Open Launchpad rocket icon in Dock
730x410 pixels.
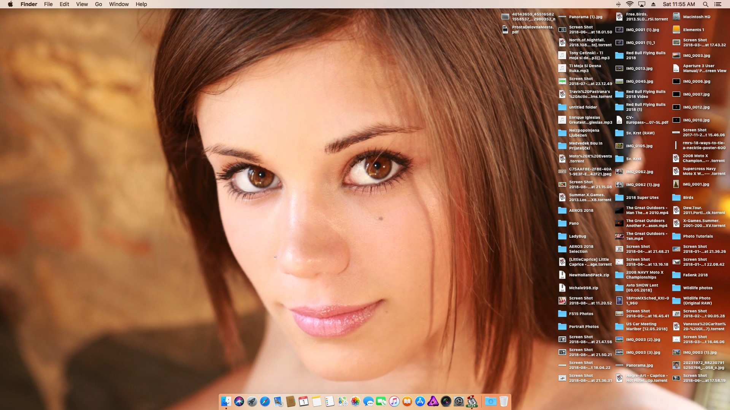(x=252, y=401)
